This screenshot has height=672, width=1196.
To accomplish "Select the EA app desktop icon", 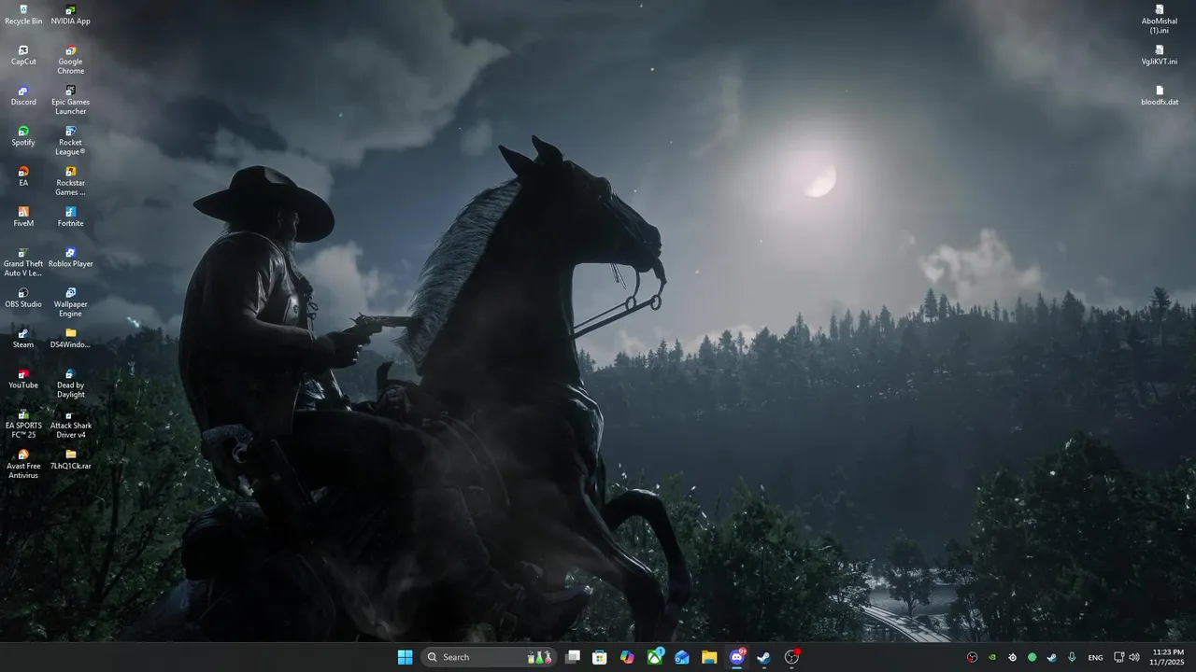I will tap(23, 176).
